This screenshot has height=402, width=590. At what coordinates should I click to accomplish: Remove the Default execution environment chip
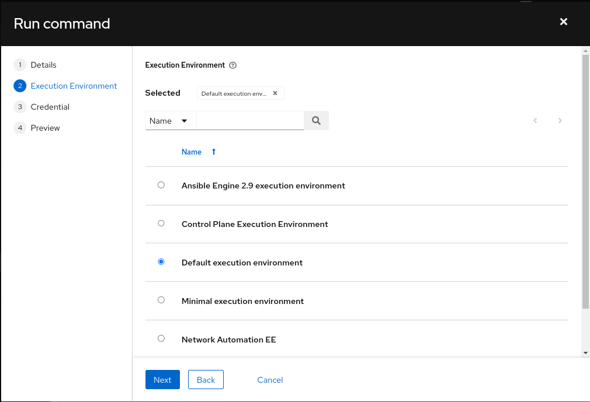pyautogui.click(x=275, y=93)
